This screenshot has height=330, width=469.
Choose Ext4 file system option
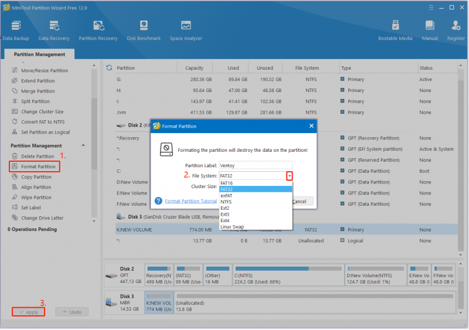[x=256, y=220]
